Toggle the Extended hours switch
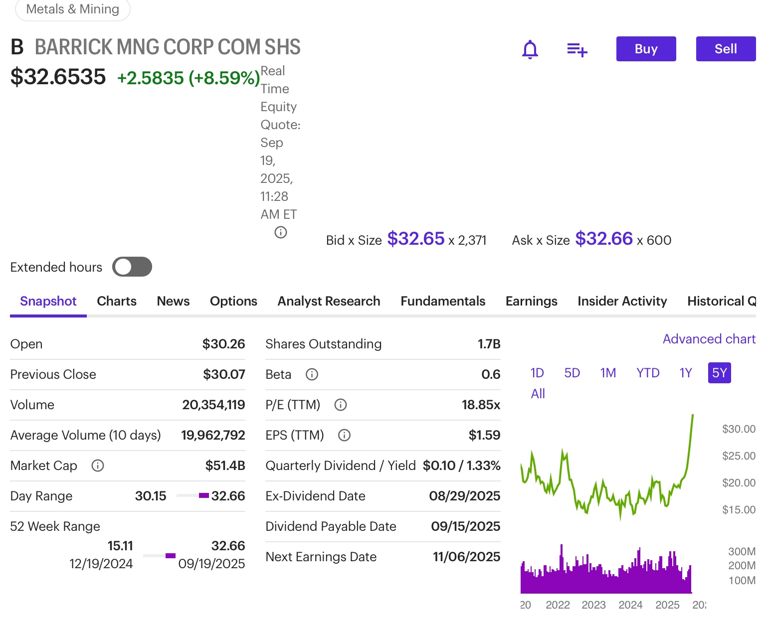The image size is (766, 629). (x=132, y=267)
